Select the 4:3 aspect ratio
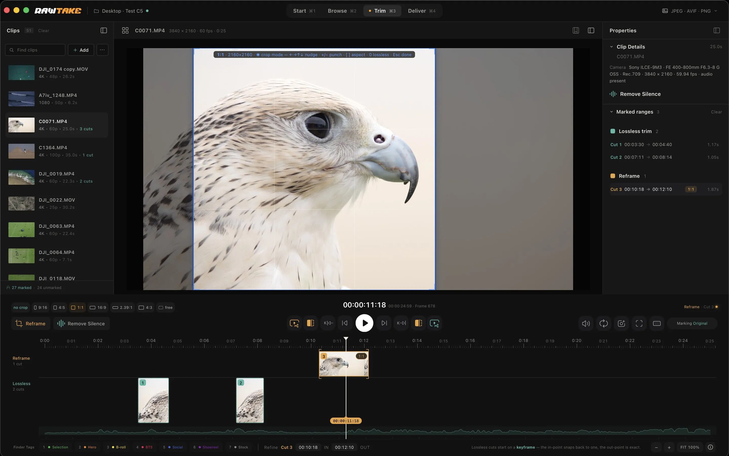 [146, 308]
